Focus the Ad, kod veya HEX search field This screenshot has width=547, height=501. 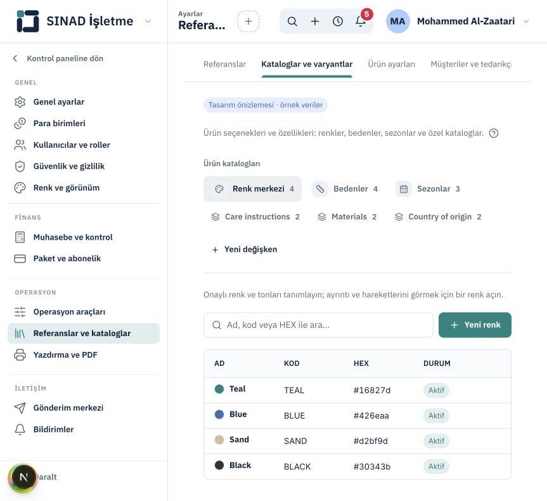(x=318, y=325)
